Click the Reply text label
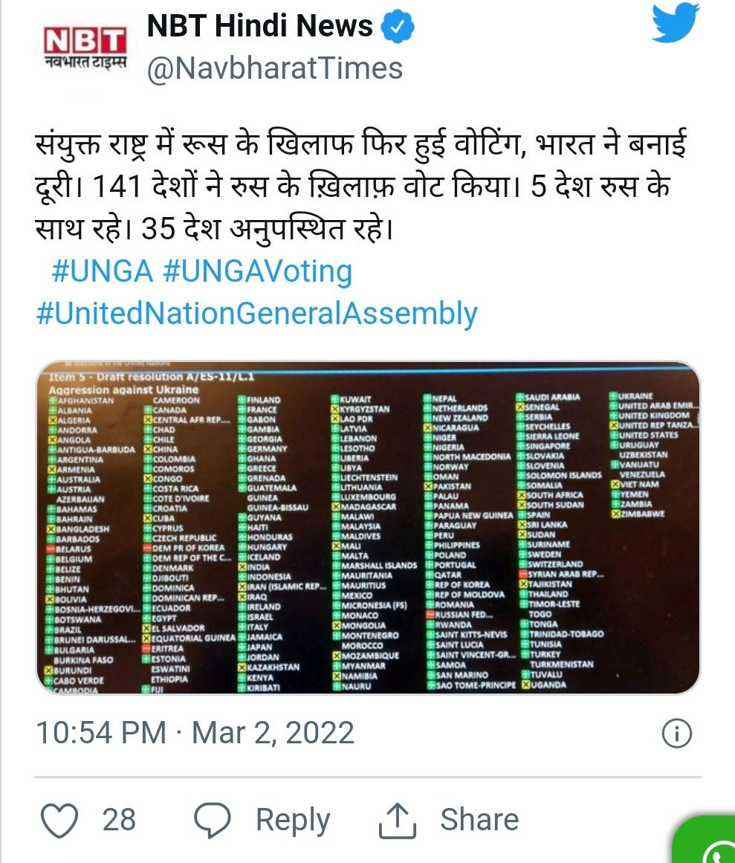 point(293,820)
